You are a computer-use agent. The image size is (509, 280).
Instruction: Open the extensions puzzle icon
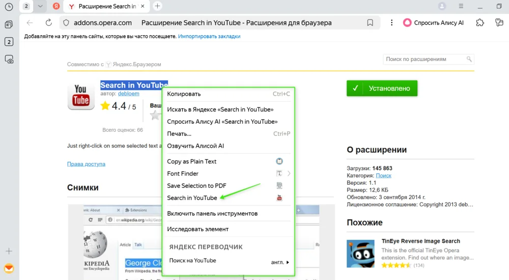click(x=480, y=23)
